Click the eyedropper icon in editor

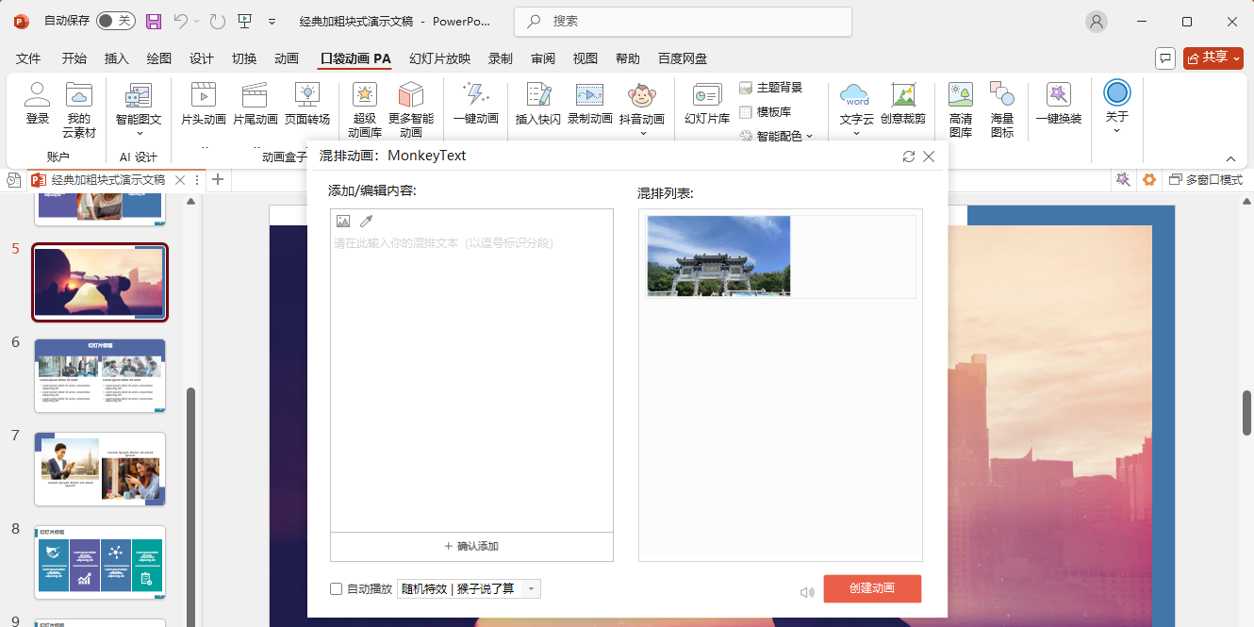[x=366, y=222]
